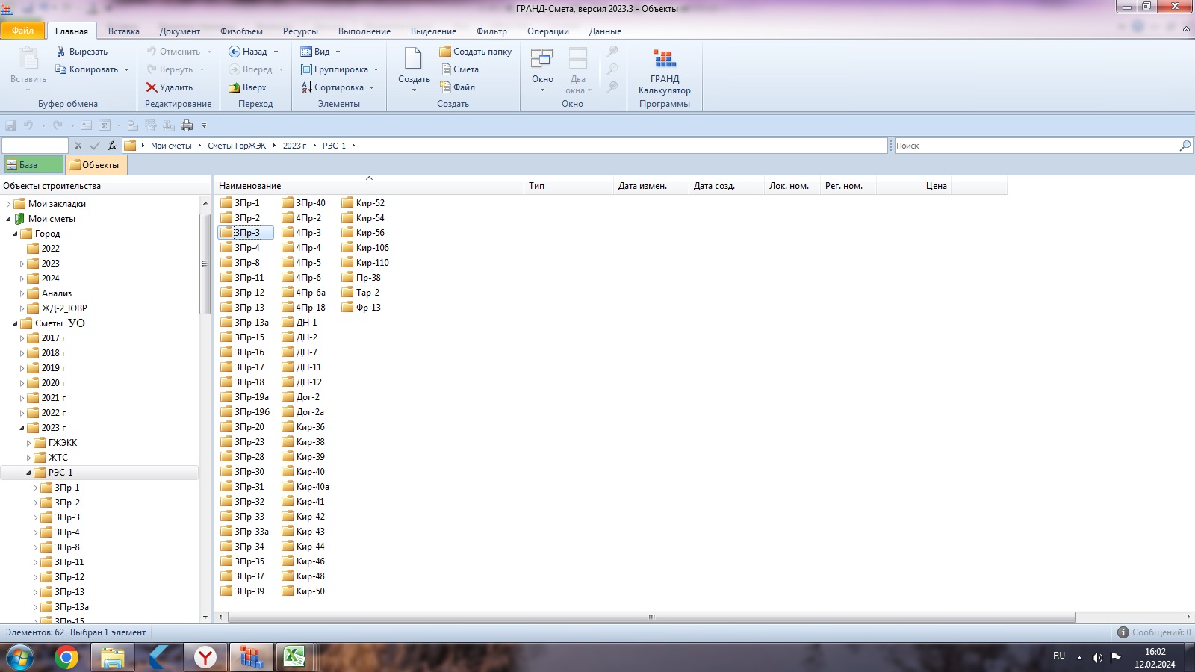Select the ДН-12 folder in the list
1195x672 pixels.
click(x=302, y=382)
